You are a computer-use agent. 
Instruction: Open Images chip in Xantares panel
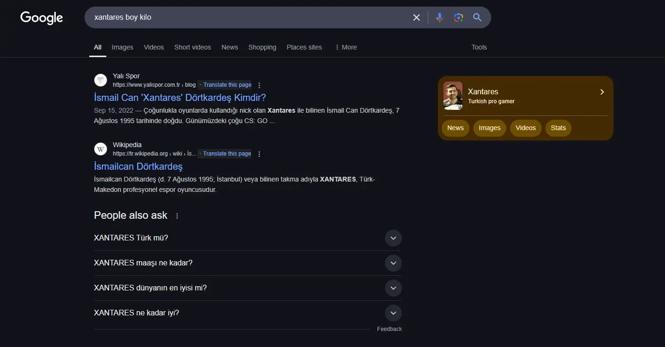coord(490,128)
